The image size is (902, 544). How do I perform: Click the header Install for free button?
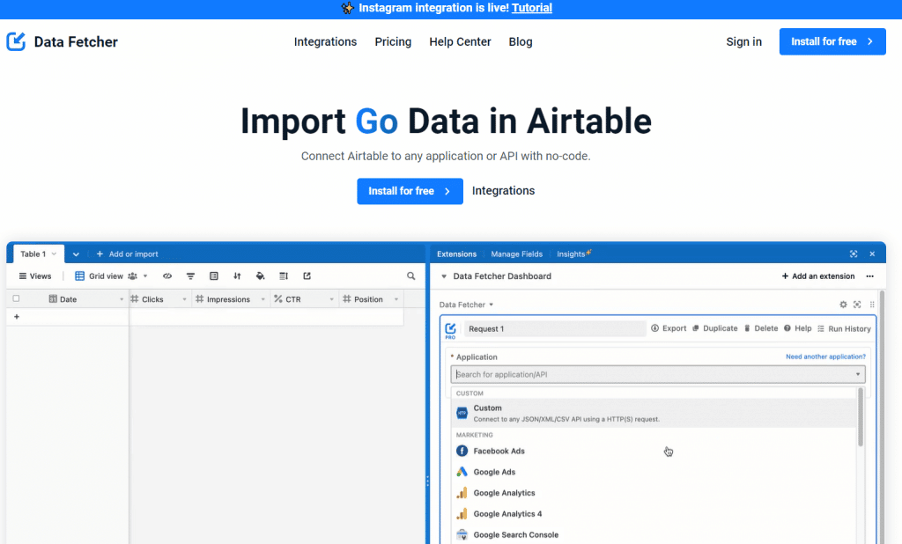(832, 41)
